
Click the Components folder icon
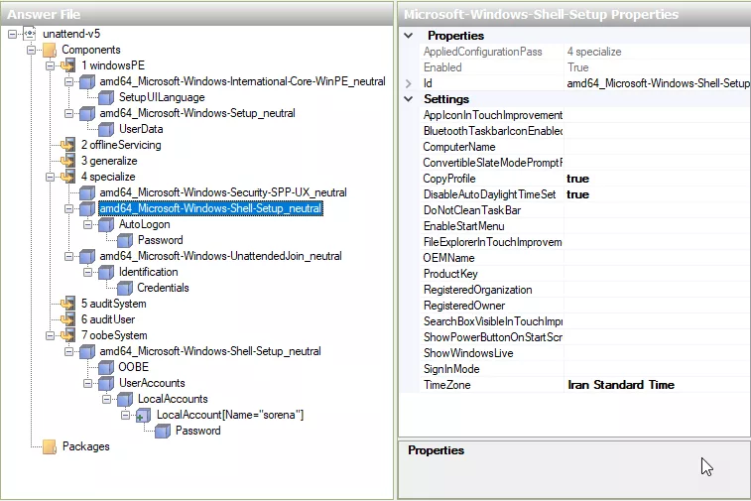coord(50,50)
